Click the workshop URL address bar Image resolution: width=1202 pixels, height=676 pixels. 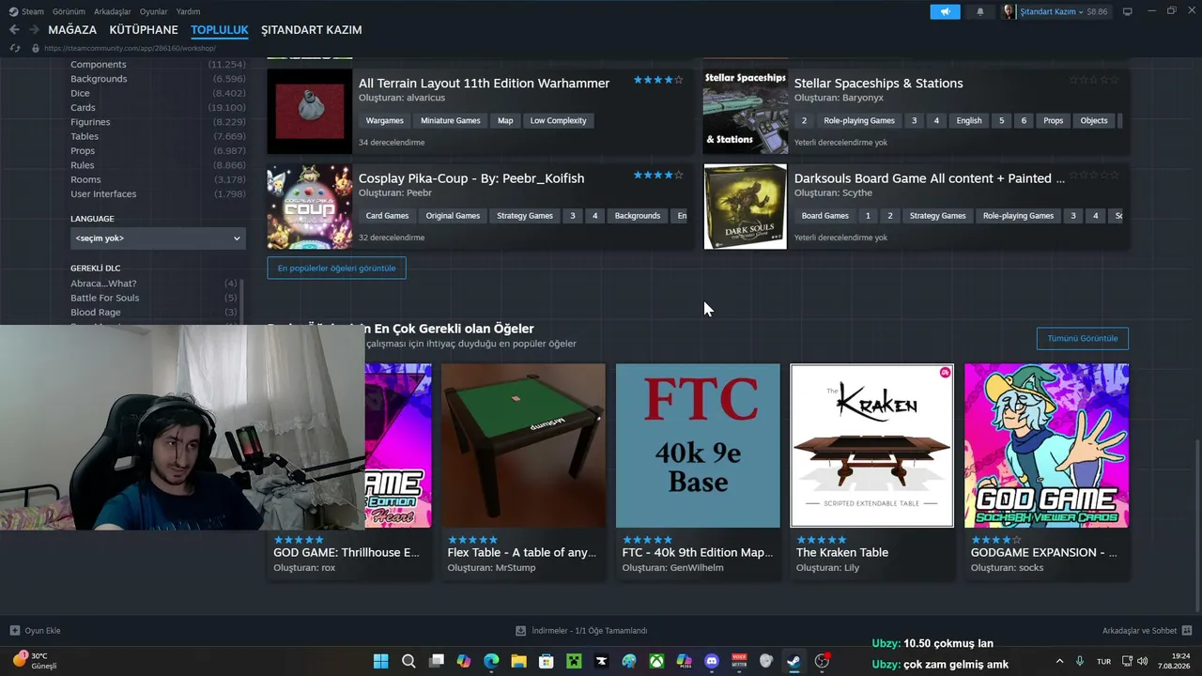(130, 48)
